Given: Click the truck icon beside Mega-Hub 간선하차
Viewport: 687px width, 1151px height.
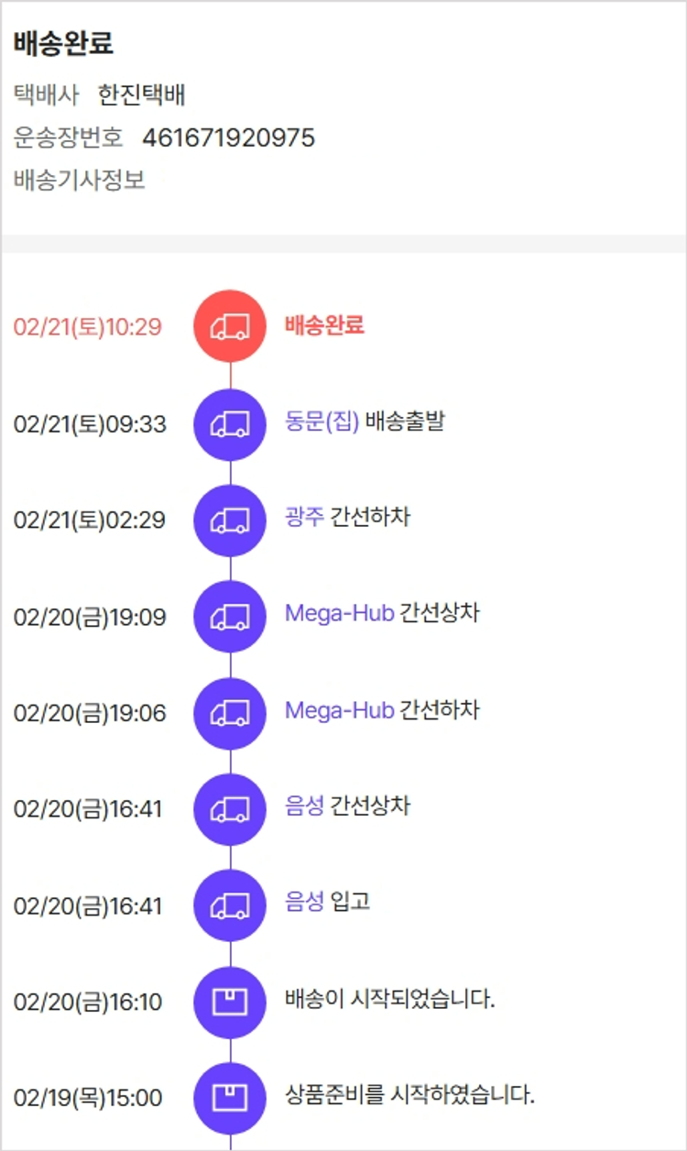Looking at the screenshot, I should (230, 713).
